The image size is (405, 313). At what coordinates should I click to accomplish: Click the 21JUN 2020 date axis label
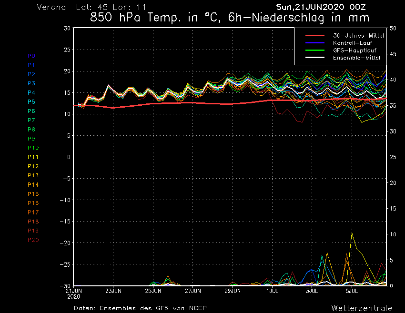[73, 293]
